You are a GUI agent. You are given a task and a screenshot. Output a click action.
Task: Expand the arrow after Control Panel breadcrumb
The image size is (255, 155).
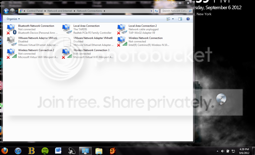tap(45, 11)
